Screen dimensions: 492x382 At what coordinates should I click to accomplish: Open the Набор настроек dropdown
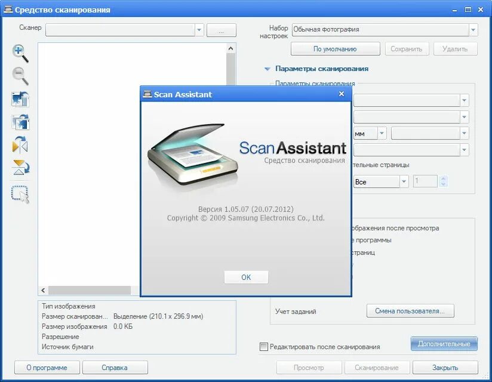473,30
